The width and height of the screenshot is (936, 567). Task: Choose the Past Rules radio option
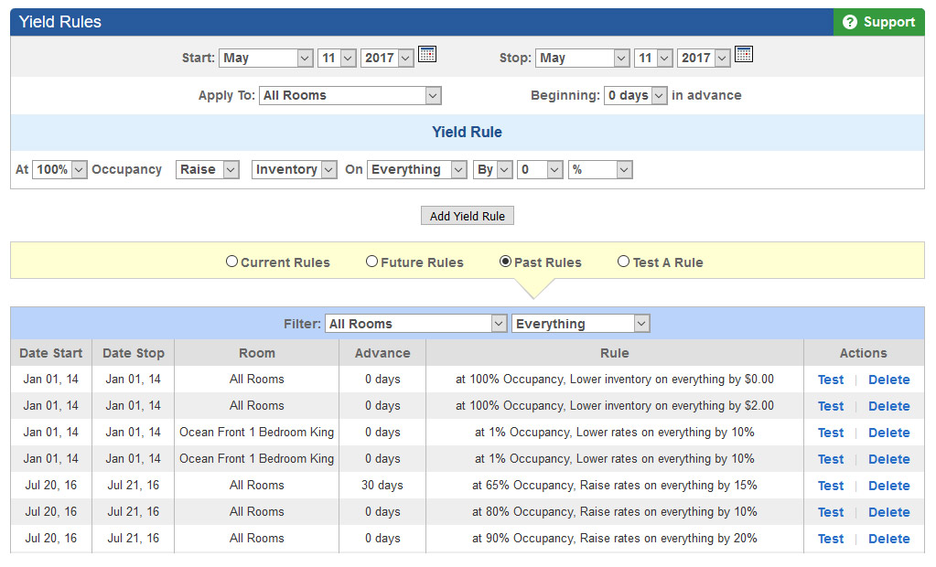coord(505,262)
